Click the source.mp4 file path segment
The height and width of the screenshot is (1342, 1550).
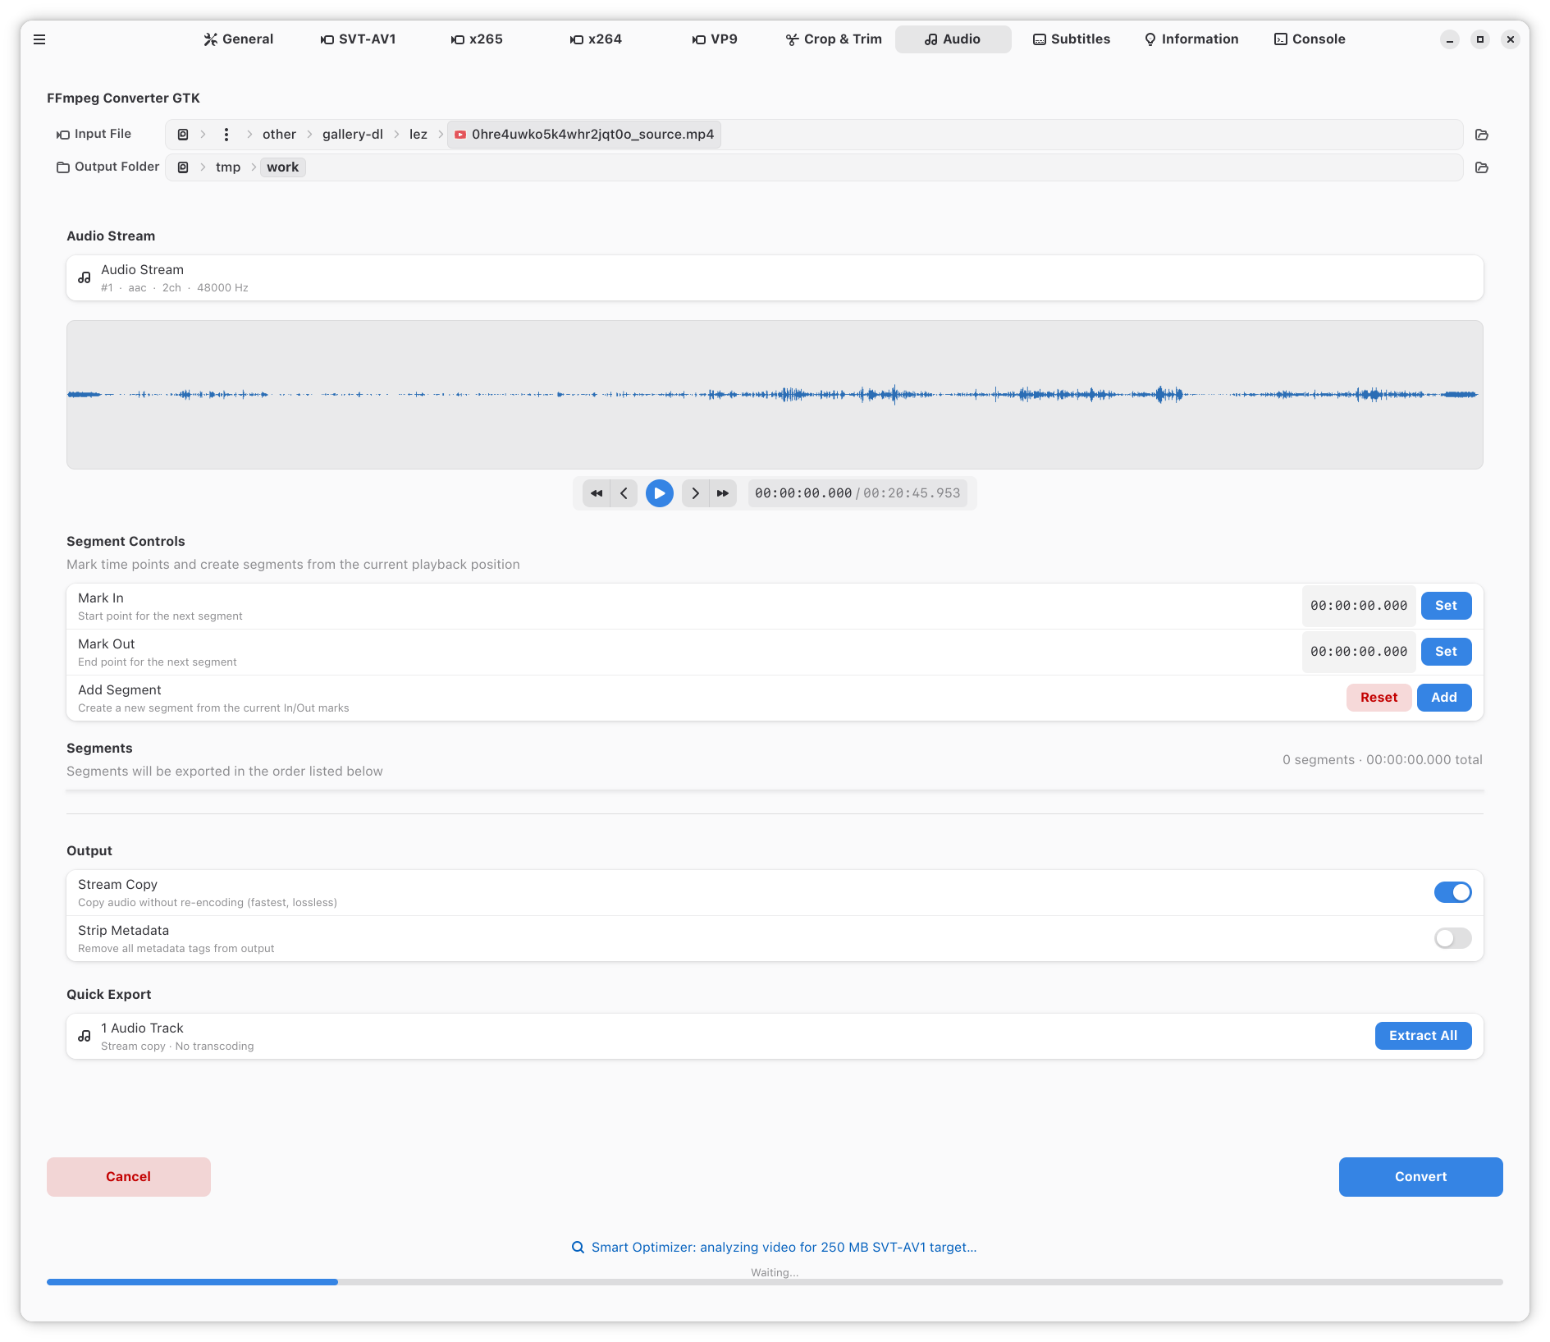pos(584,135)
